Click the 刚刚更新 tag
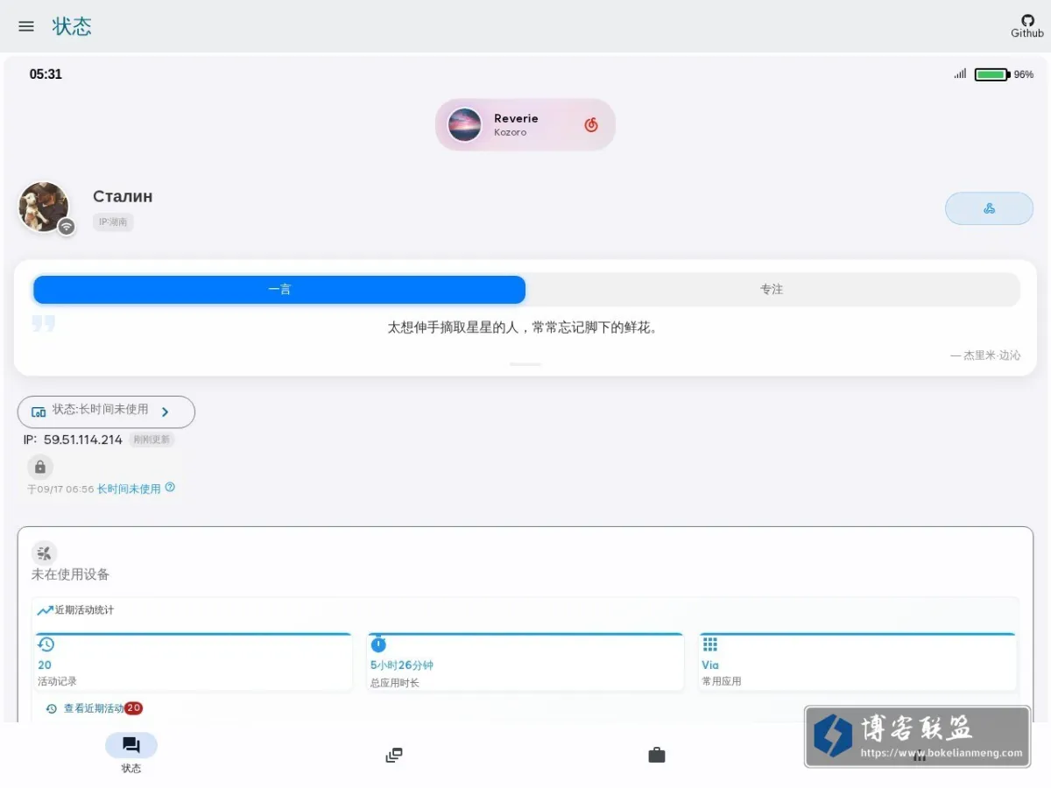This screenshot has width=1051, height=788. (x=152, y=440)
